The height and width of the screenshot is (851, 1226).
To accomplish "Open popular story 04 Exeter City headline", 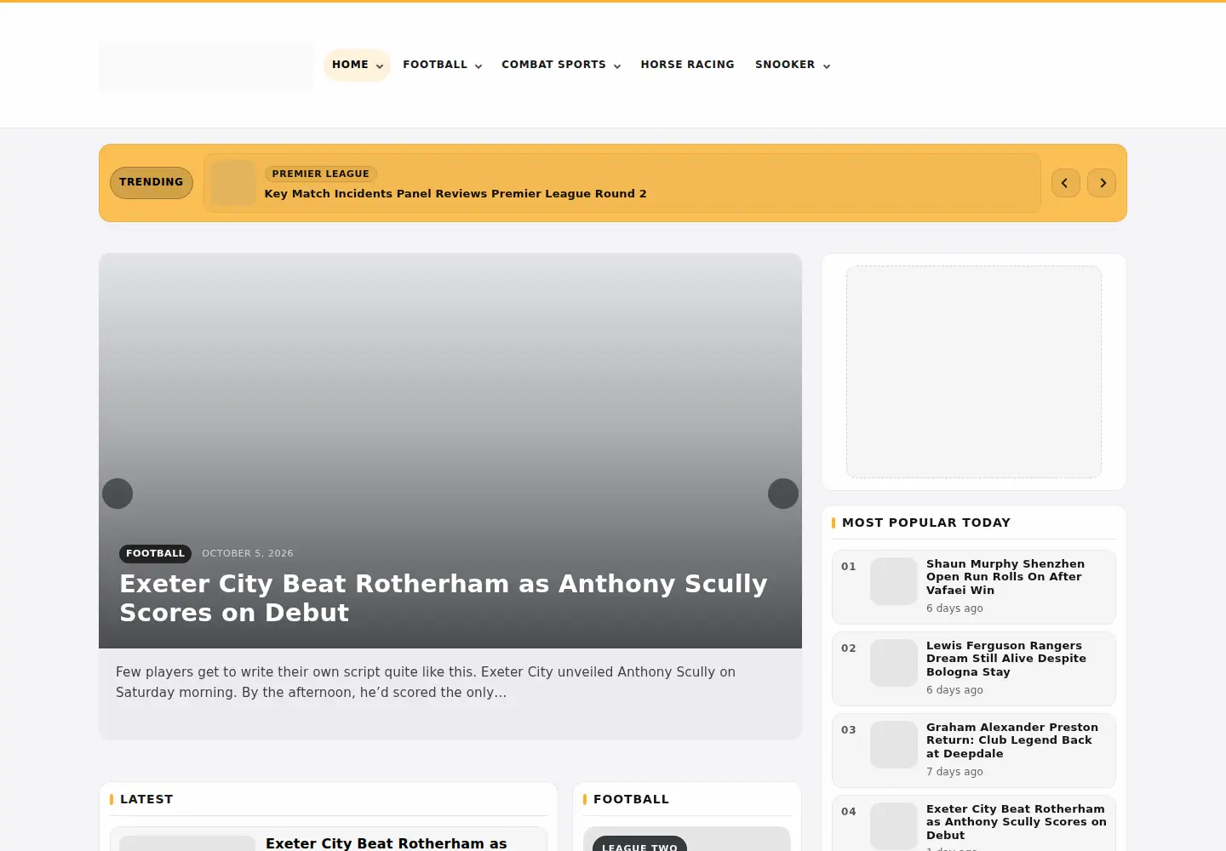I will [x=1017, y=822].
